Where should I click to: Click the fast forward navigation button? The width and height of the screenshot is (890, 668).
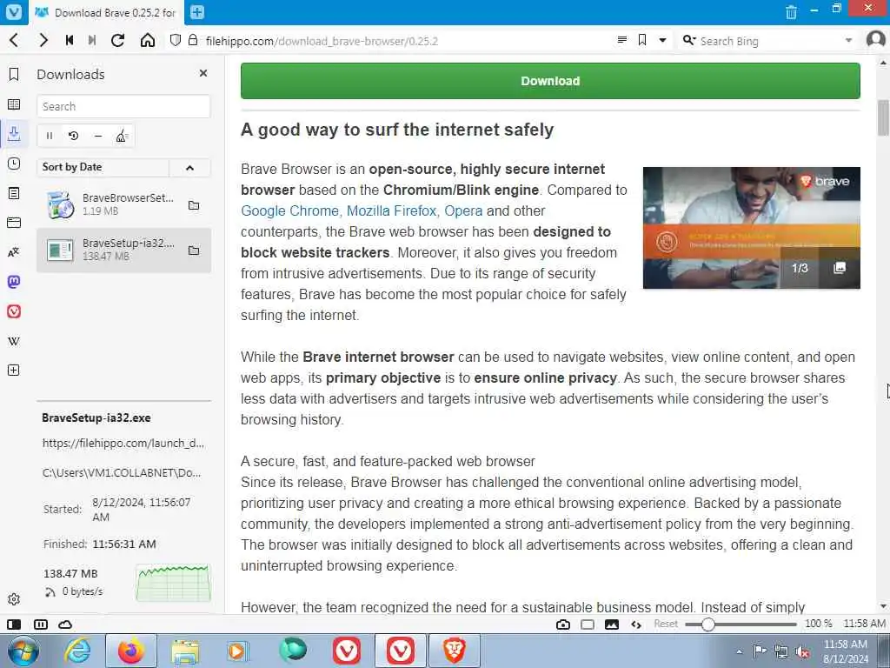(x=92, y=40)
